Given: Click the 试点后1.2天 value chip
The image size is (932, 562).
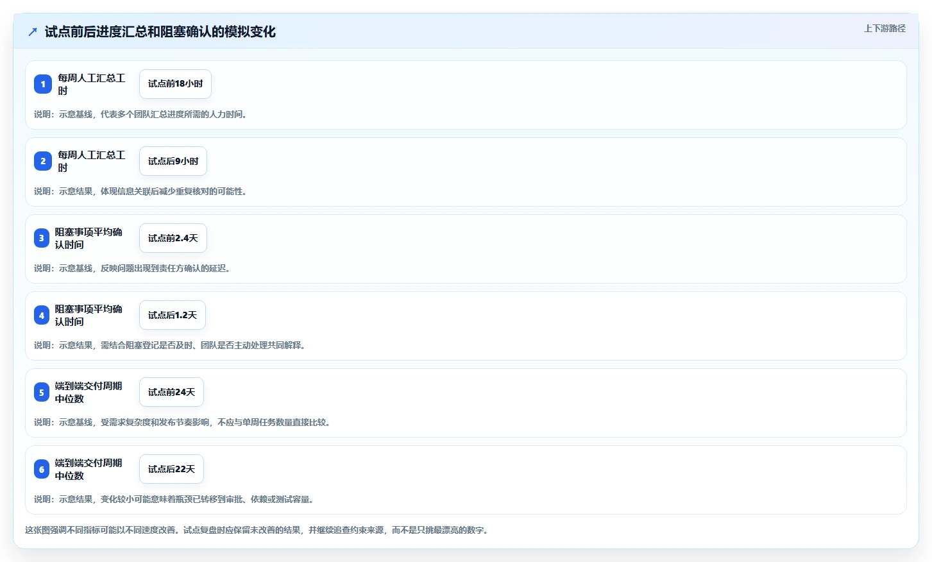Looking at the screenshot, I should pyautogui.click(x=173, y=315).
